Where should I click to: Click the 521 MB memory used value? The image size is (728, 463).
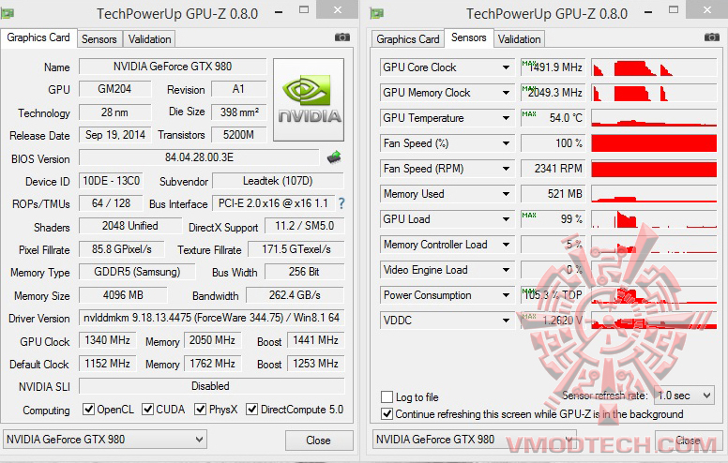tap(553, 194)
